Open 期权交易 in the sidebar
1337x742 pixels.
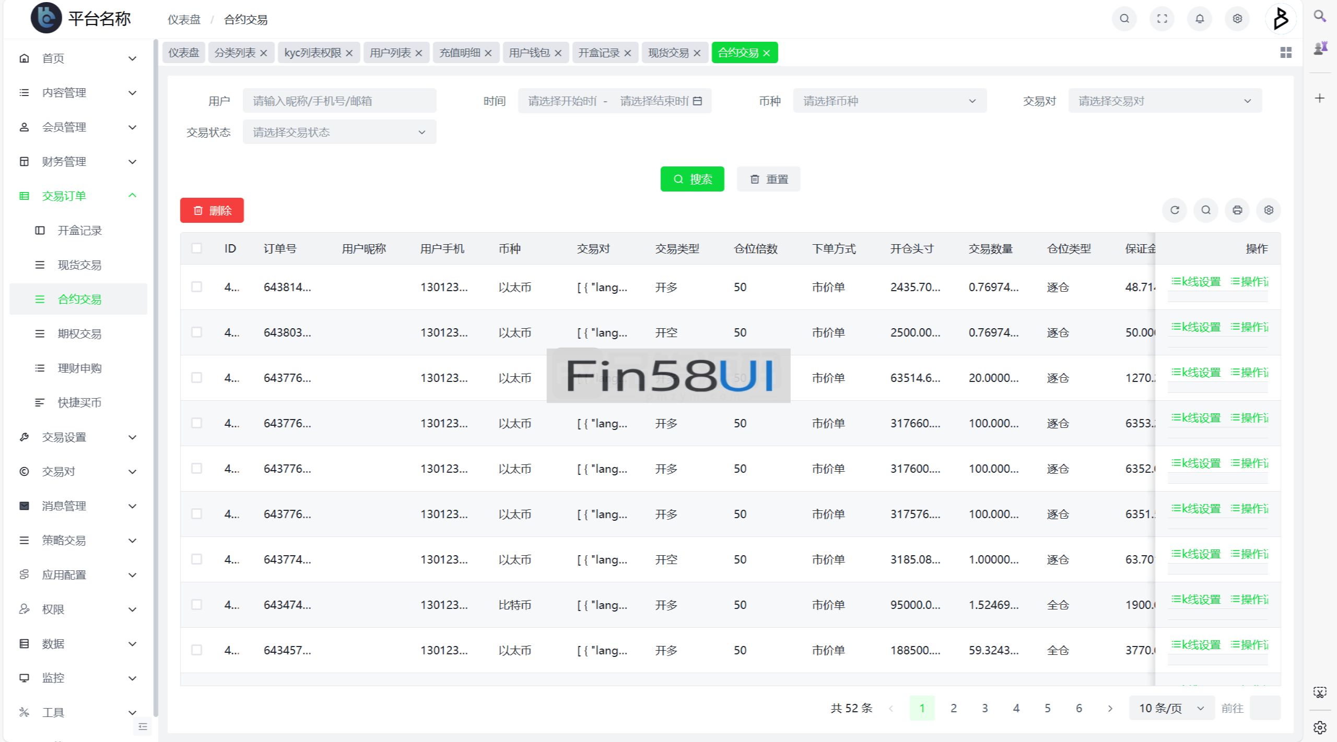[x=79, y=334]
